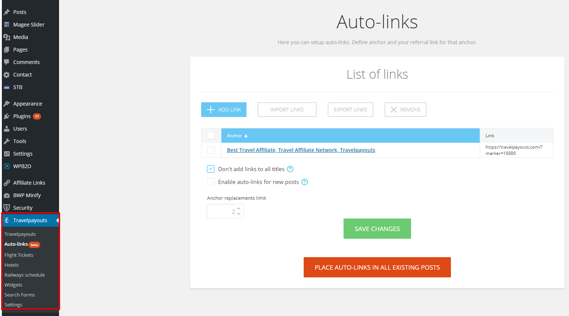Screen dimensions: 569x316
Task: Open Travelpayouts submenu dashboard item
Action: [20, 234]
